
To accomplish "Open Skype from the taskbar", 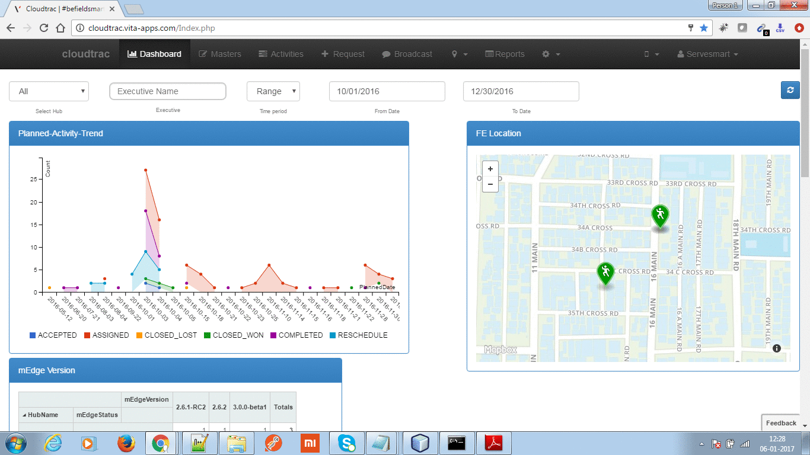I will [x=346, y=443].
